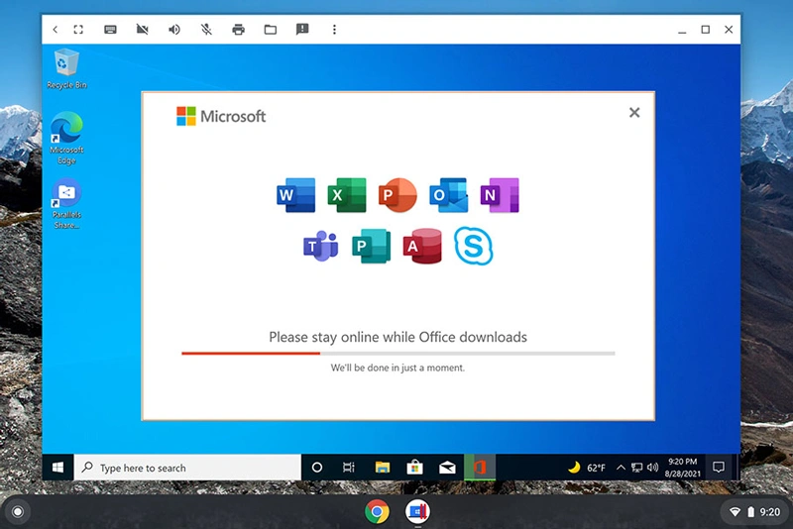Toggle the camera-off icon in toolbar

pos(143,30)
